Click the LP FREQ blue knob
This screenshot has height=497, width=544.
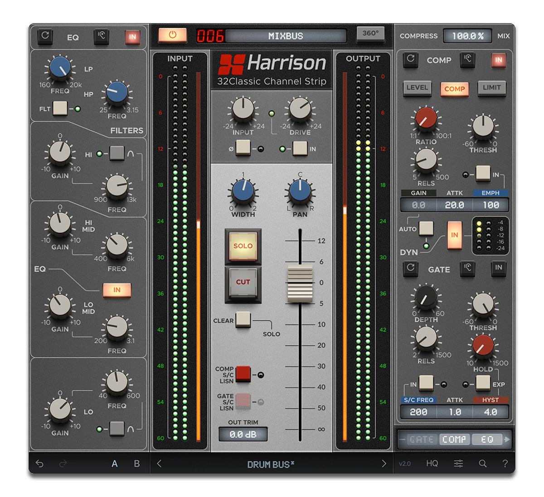point(60,68)
